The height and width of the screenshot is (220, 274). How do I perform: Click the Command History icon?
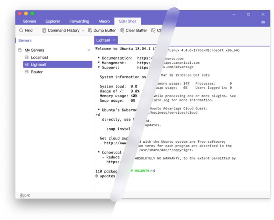pos(44,30)
